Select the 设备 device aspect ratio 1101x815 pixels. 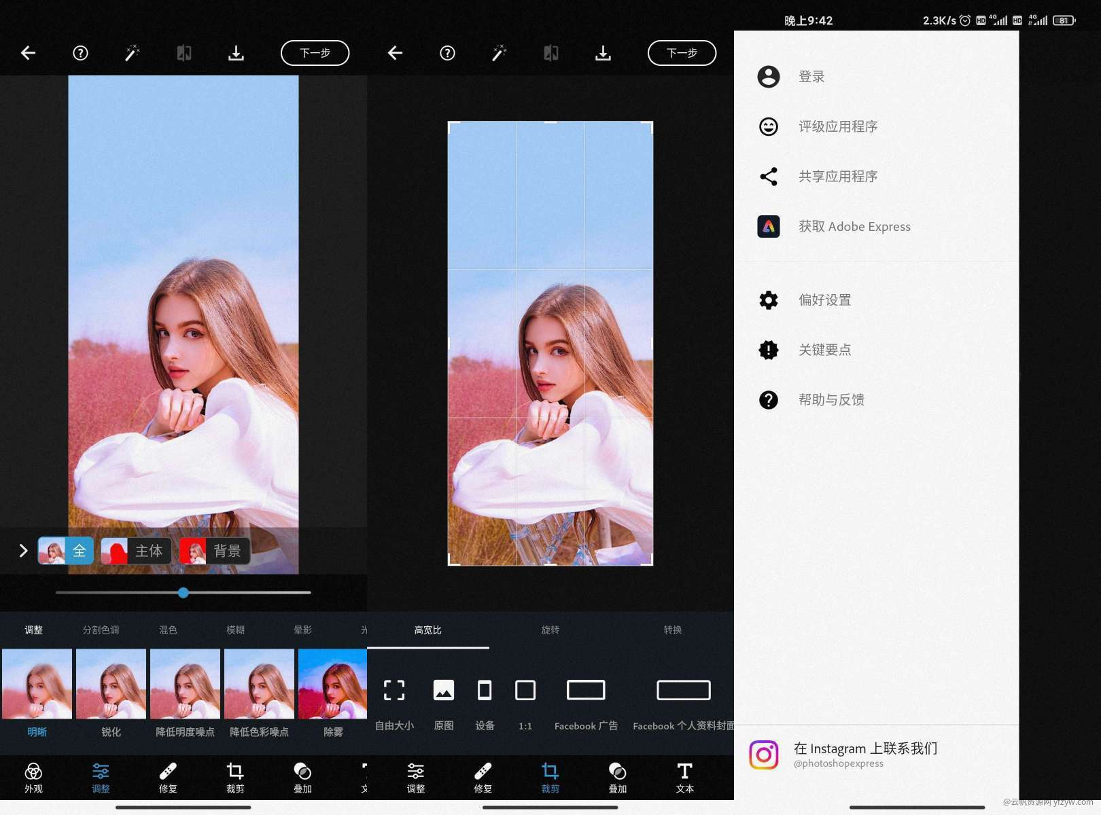pos(485,691)
